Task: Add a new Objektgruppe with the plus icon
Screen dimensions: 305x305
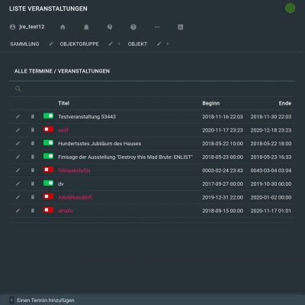Action: pyautogui.click(x=119, y=44)
